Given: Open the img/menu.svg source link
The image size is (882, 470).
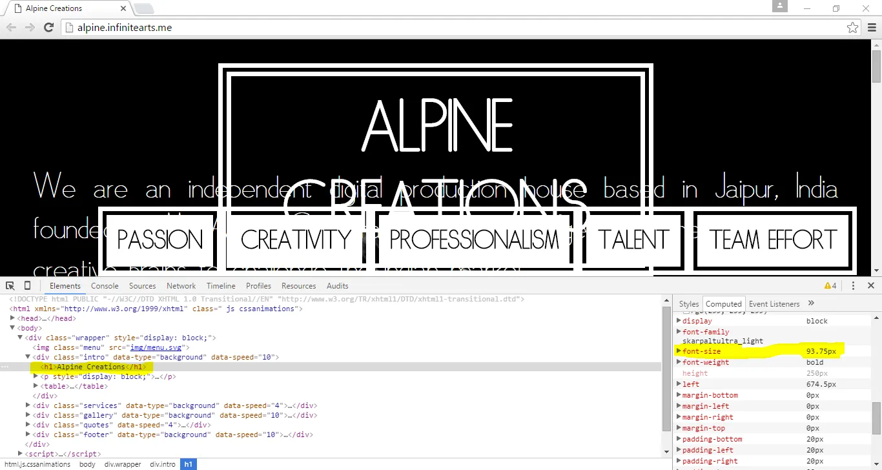Looking at the screenshot, I should 156,347.
